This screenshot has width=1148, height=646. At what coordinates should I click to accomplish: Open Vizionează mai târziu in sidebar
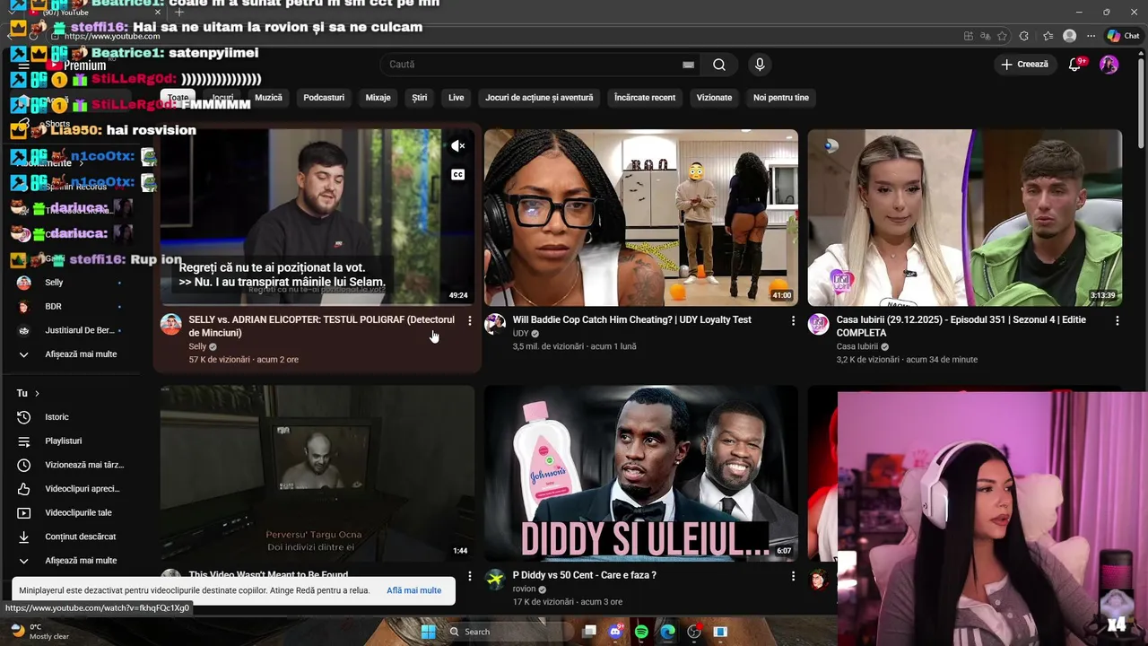68,465
